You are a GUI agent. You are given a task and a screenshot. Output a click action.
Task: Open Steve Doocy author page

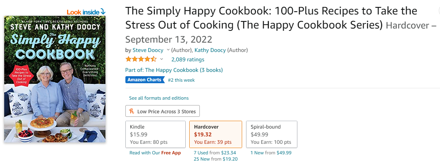click(x=148, y=50)
